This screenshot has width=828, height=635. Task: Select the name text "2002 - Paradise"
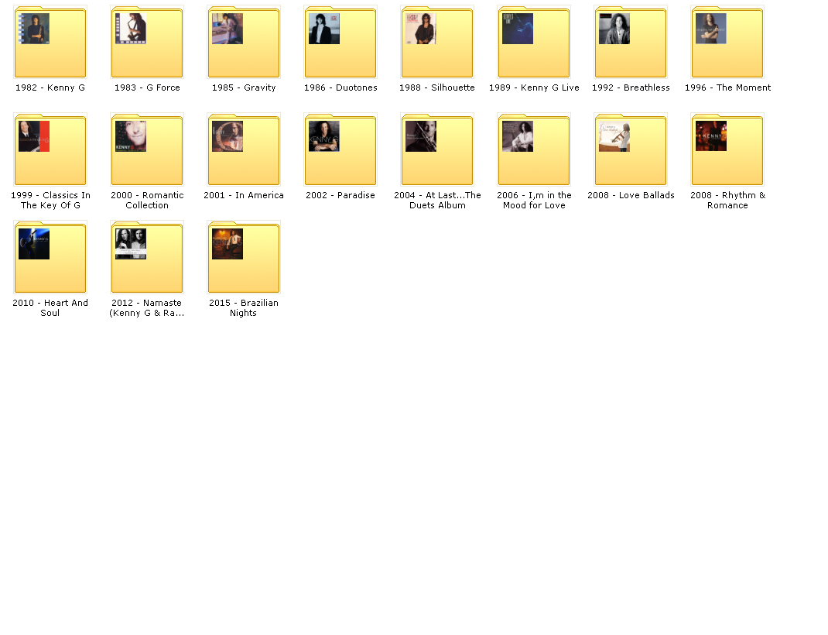click(340, 195)
